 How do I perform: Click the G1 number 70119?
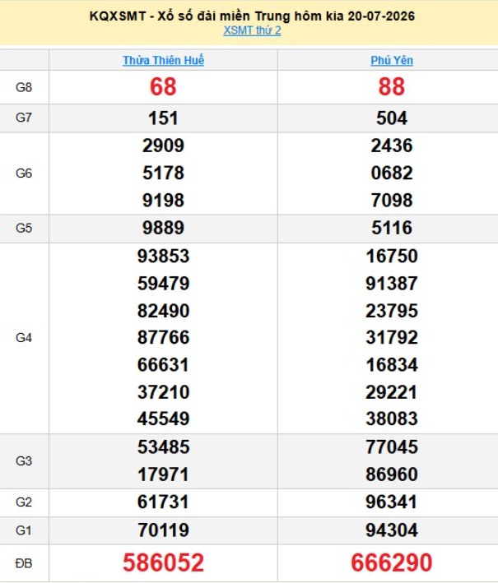[164, 530]
